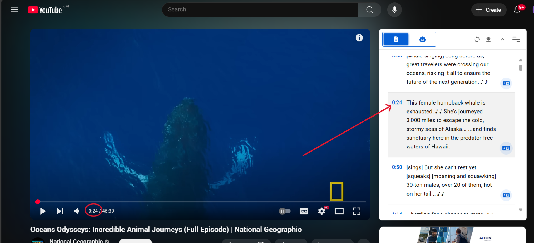Viewport: 534px width, 243px height.
Task: Collapse the transcript panel with chevron
Action: pyautogui.click(x=502, y=39)
